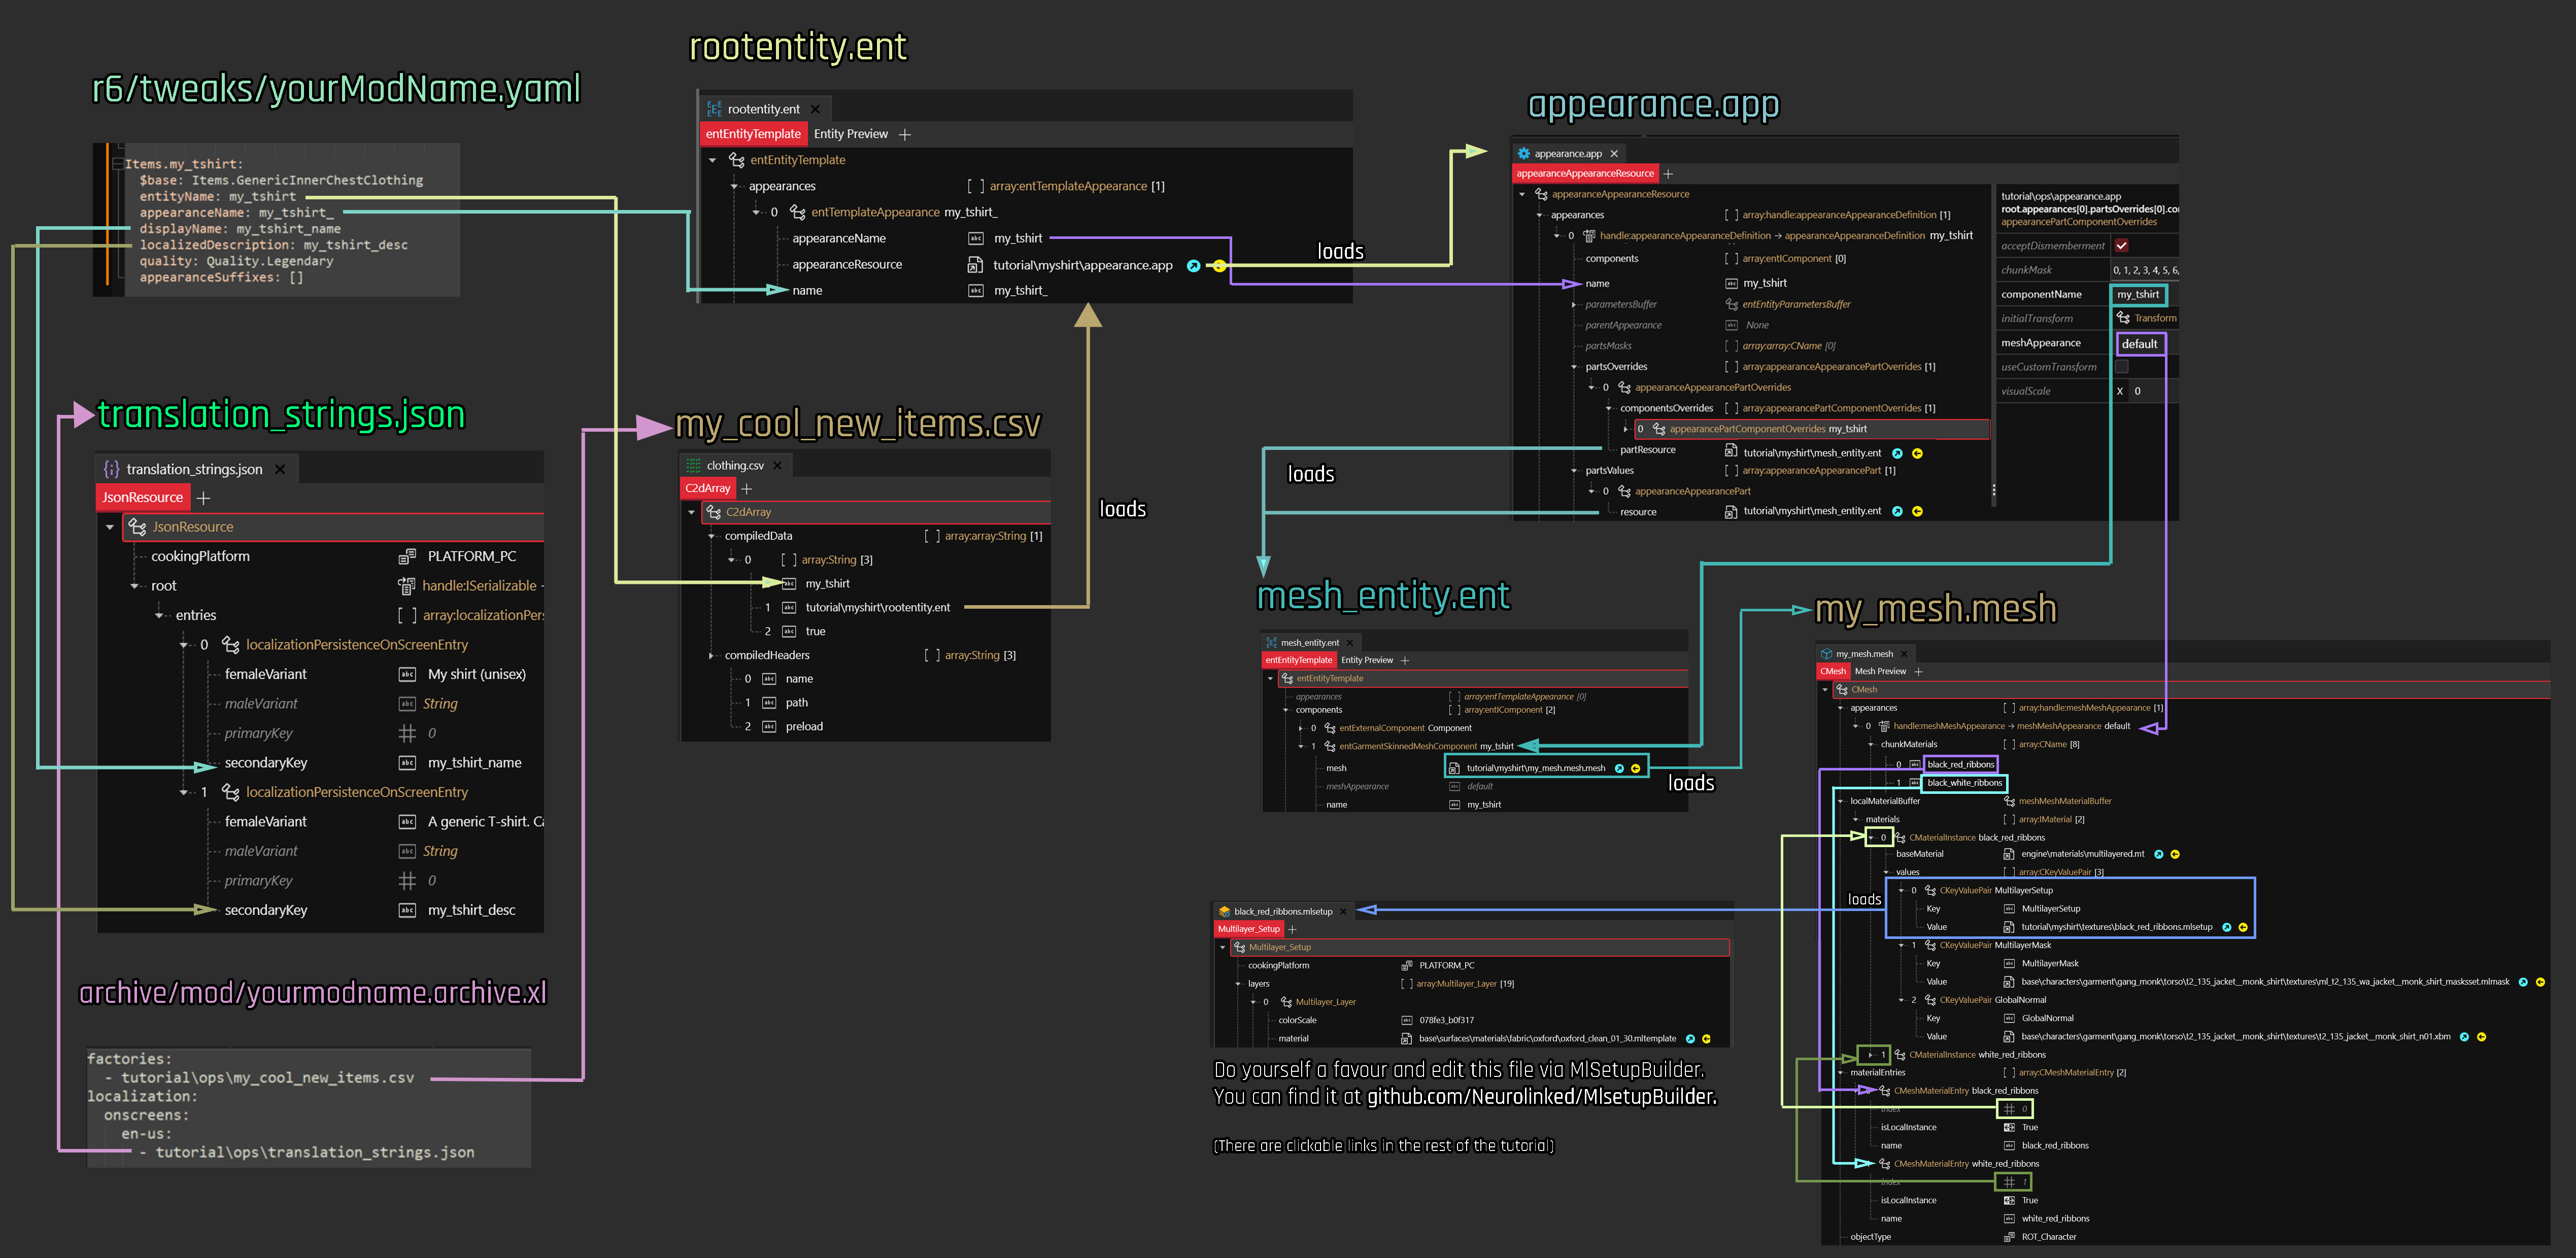Screen dimensions: 2576x1258
Task: Toggle isLocalInstance checkbox under black_red_ribbons entry
Action: click(2009, 1127)
